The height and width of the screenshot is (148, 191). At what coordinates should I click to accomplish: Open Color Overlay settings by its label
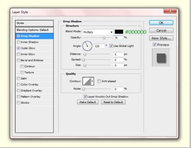(29, 85)
